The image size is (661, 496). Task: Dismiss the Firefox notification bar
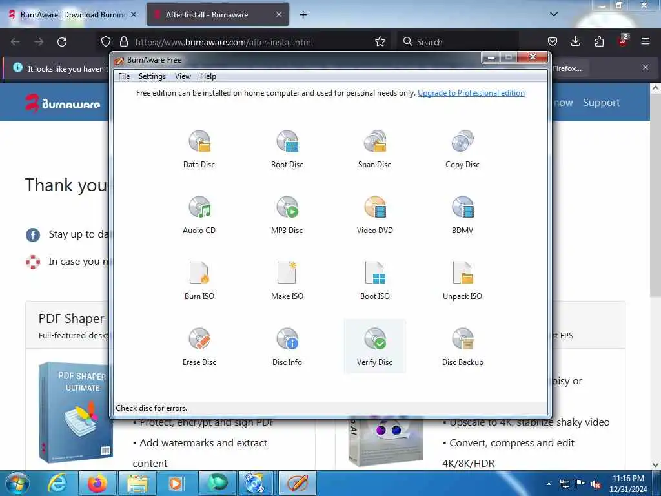[646, 67]
